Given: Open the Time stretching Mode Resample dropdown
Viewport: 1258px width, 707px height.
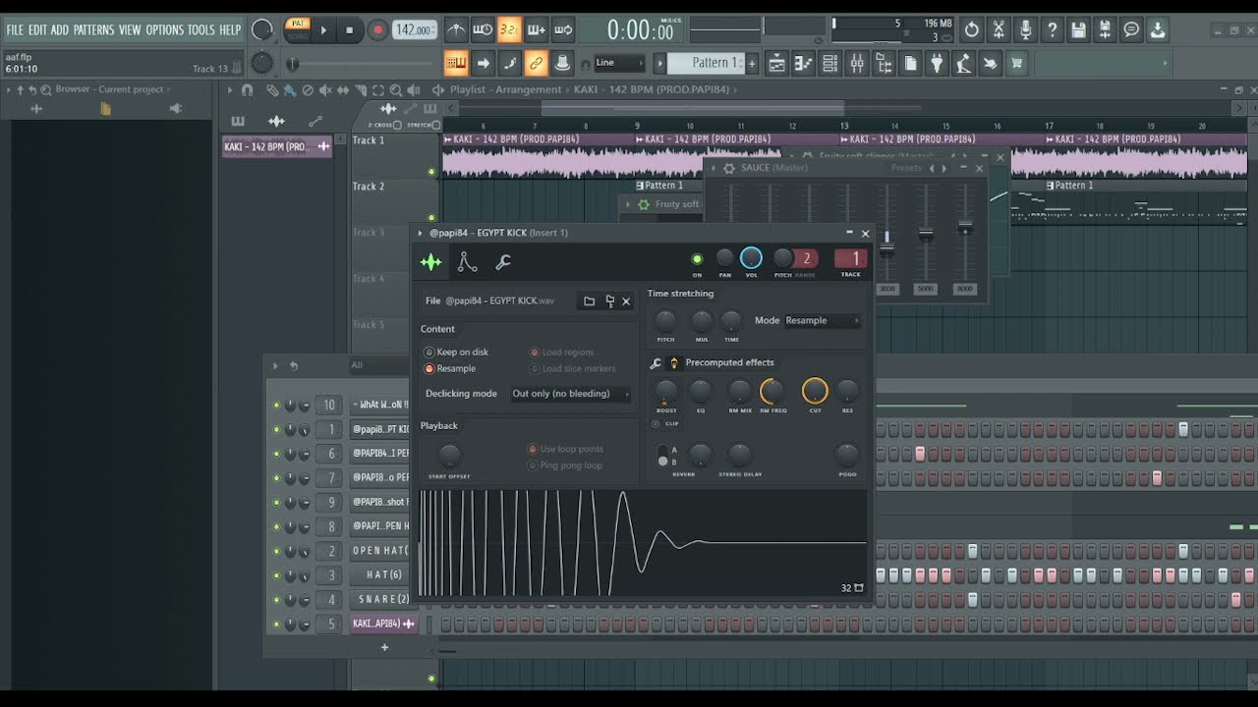Looking at the screenshot, I should coord(822,320).
